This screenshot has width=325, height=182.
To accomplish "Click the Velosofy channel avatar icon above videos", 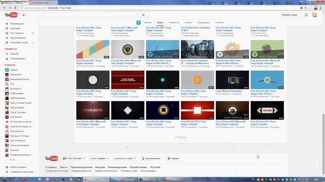I will point(139,22).
